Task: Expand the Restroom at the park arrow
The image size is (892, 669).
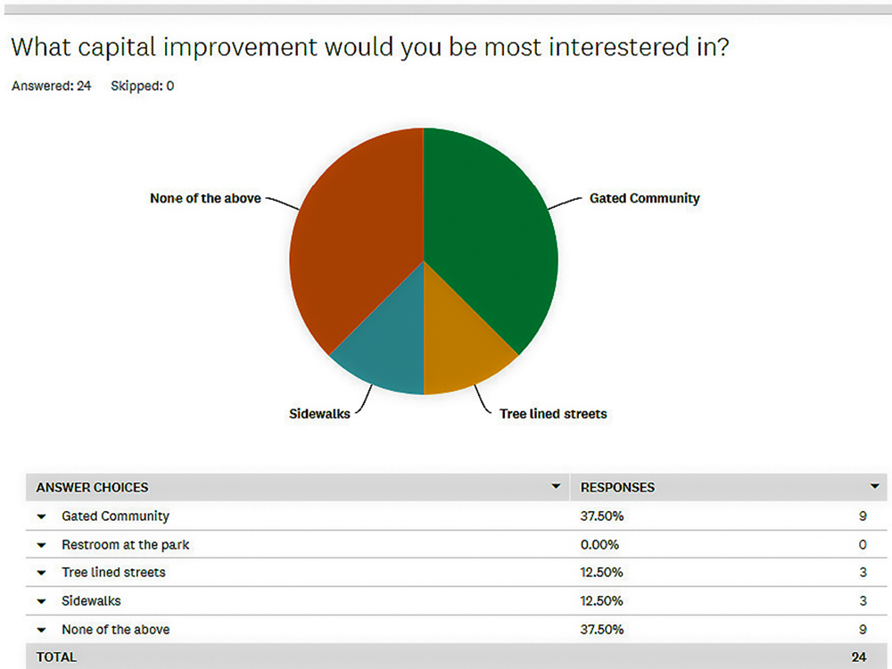Action: [x=41, y=545]
